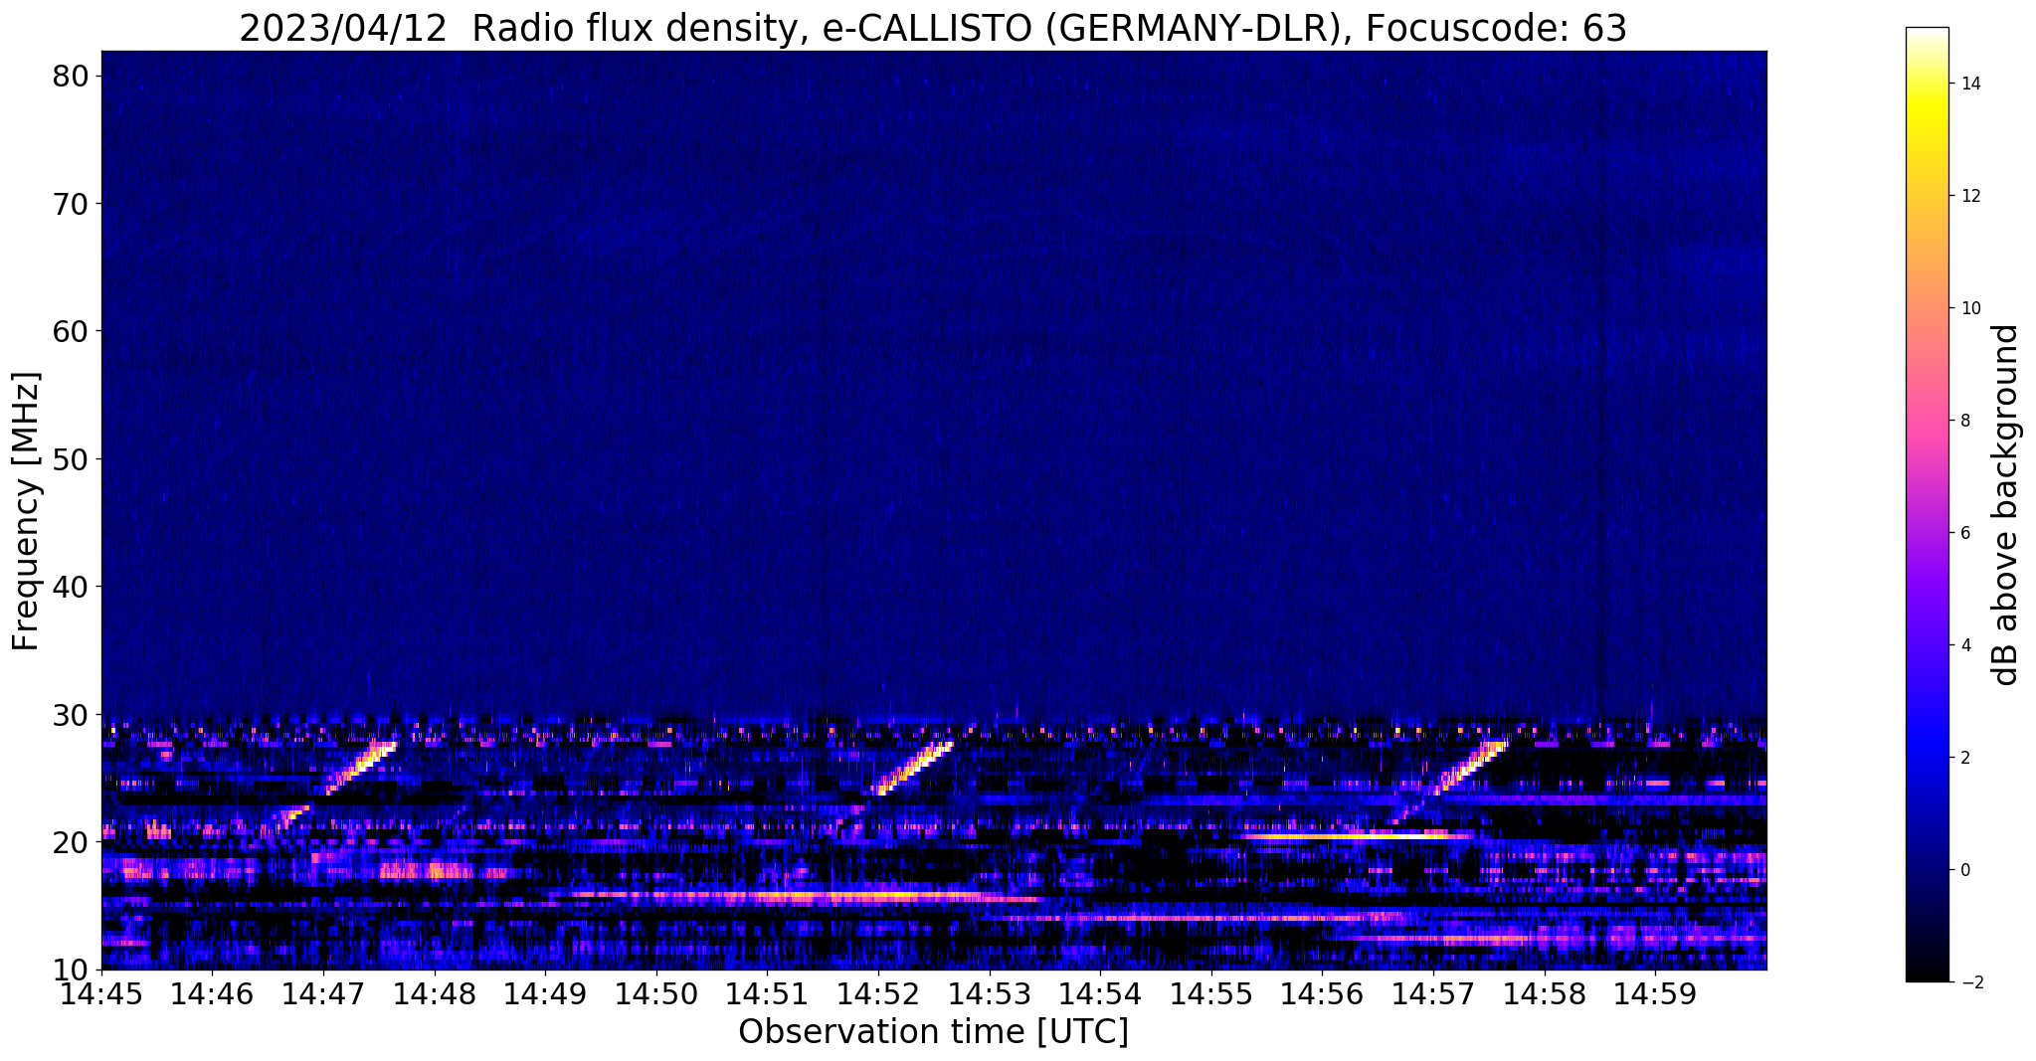Click the 14:58 time tick label
Screen dimensions: 2036x1061
click(1545, 994)
